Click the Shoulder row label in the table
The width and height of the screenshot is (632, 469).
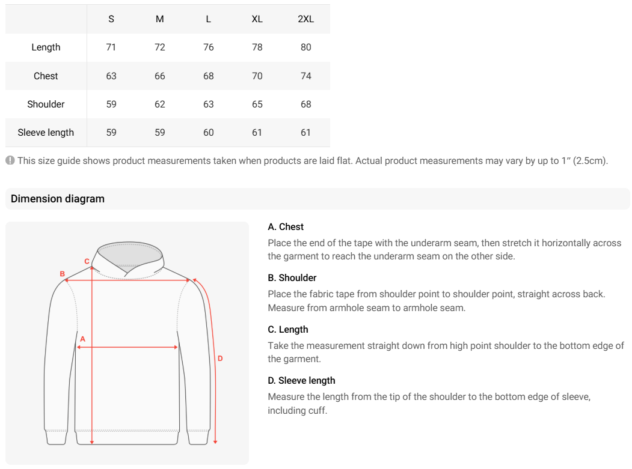pyautogui.click(x=46, y=104)
